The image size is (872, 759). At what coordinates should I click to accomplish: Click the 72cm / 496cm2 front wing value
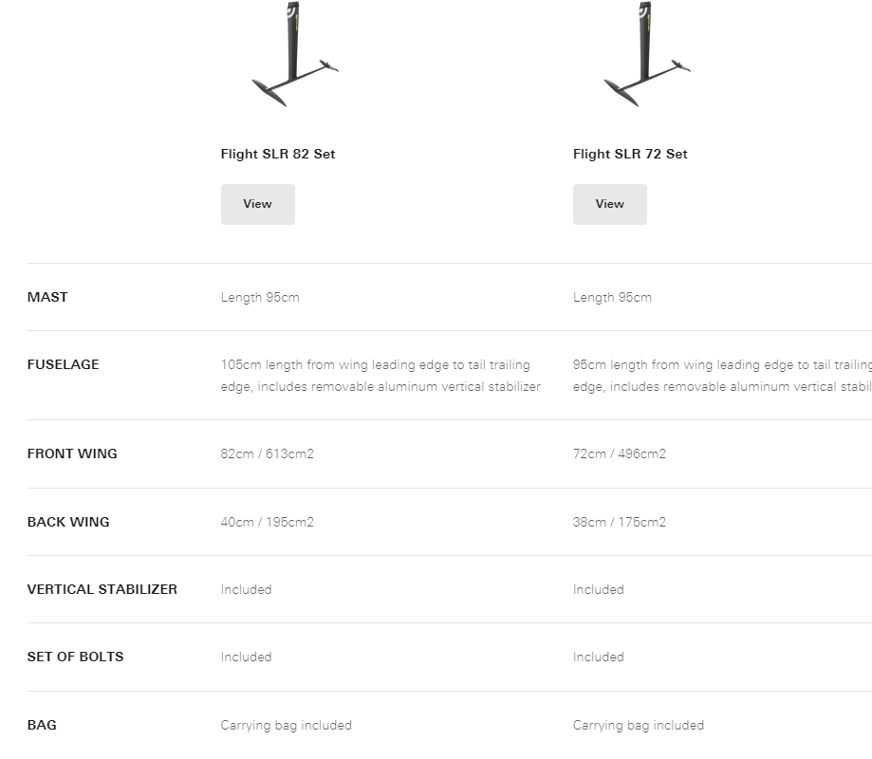tap(619, 454)
